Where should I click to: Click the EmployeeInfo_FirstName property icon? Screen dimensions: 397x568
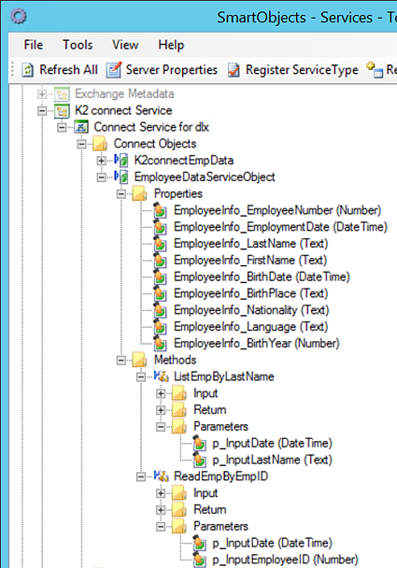[x=160, y=261]
